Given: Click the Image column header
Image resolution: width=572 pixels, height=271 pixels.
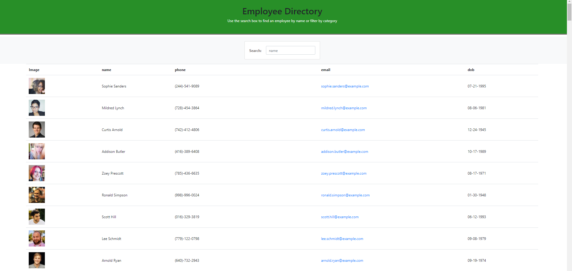Looking at the screenshot, I should 34,70.
